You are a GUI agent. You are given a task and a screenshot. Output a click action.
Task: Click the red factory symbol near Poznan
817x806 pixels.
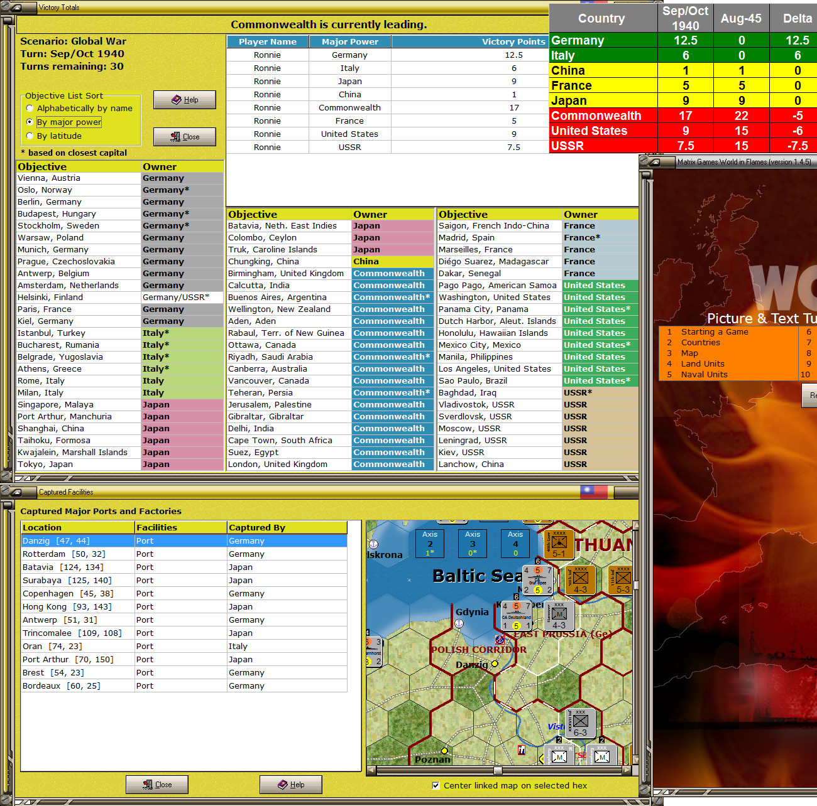click(521, 750)
